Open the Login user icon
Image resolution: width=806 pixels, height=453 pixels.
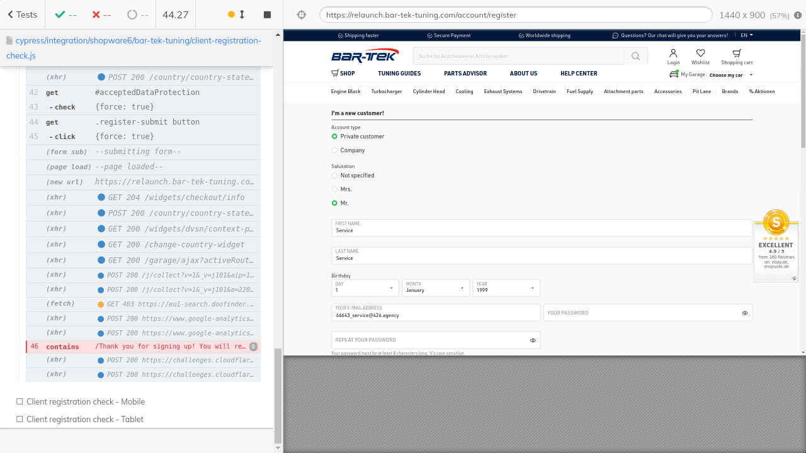(x=673, y=54)
